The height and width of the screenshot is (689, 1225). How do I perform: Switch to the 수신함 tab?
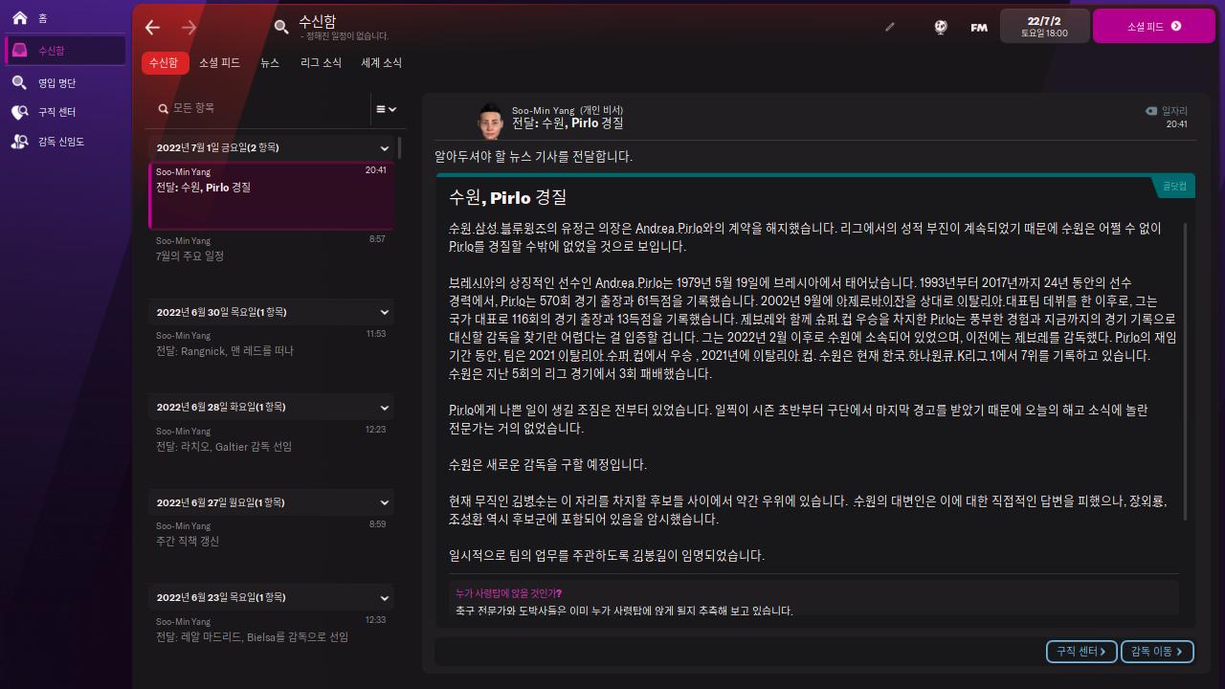[165, 62]
